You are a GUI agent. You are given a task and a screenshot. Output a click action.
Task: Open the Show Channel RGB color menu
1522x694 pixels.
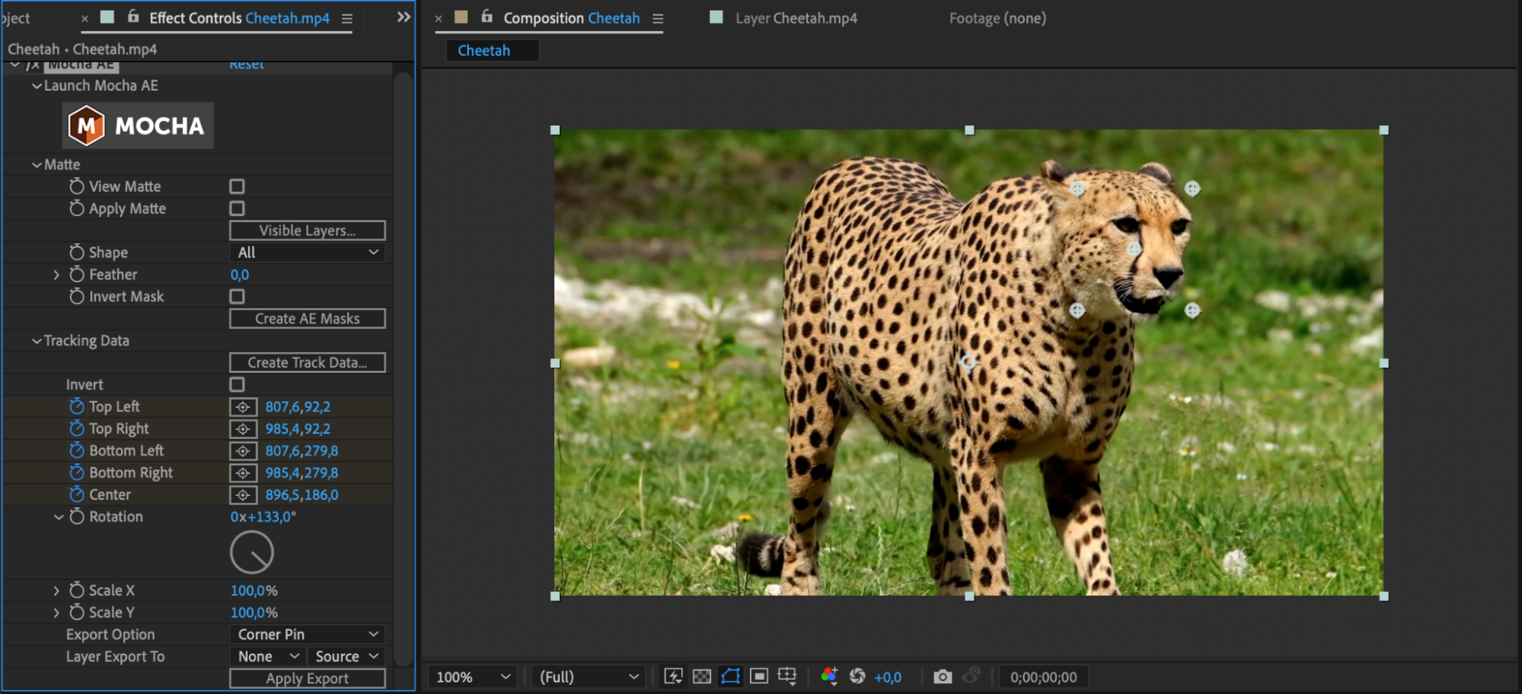(x=829, y=676)
